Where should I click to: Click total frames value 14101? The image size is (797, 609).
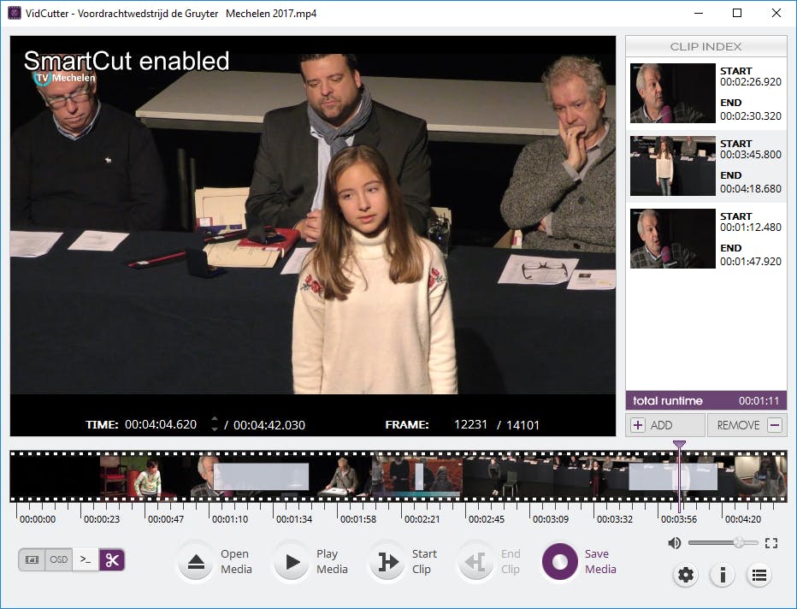[523, 425]
